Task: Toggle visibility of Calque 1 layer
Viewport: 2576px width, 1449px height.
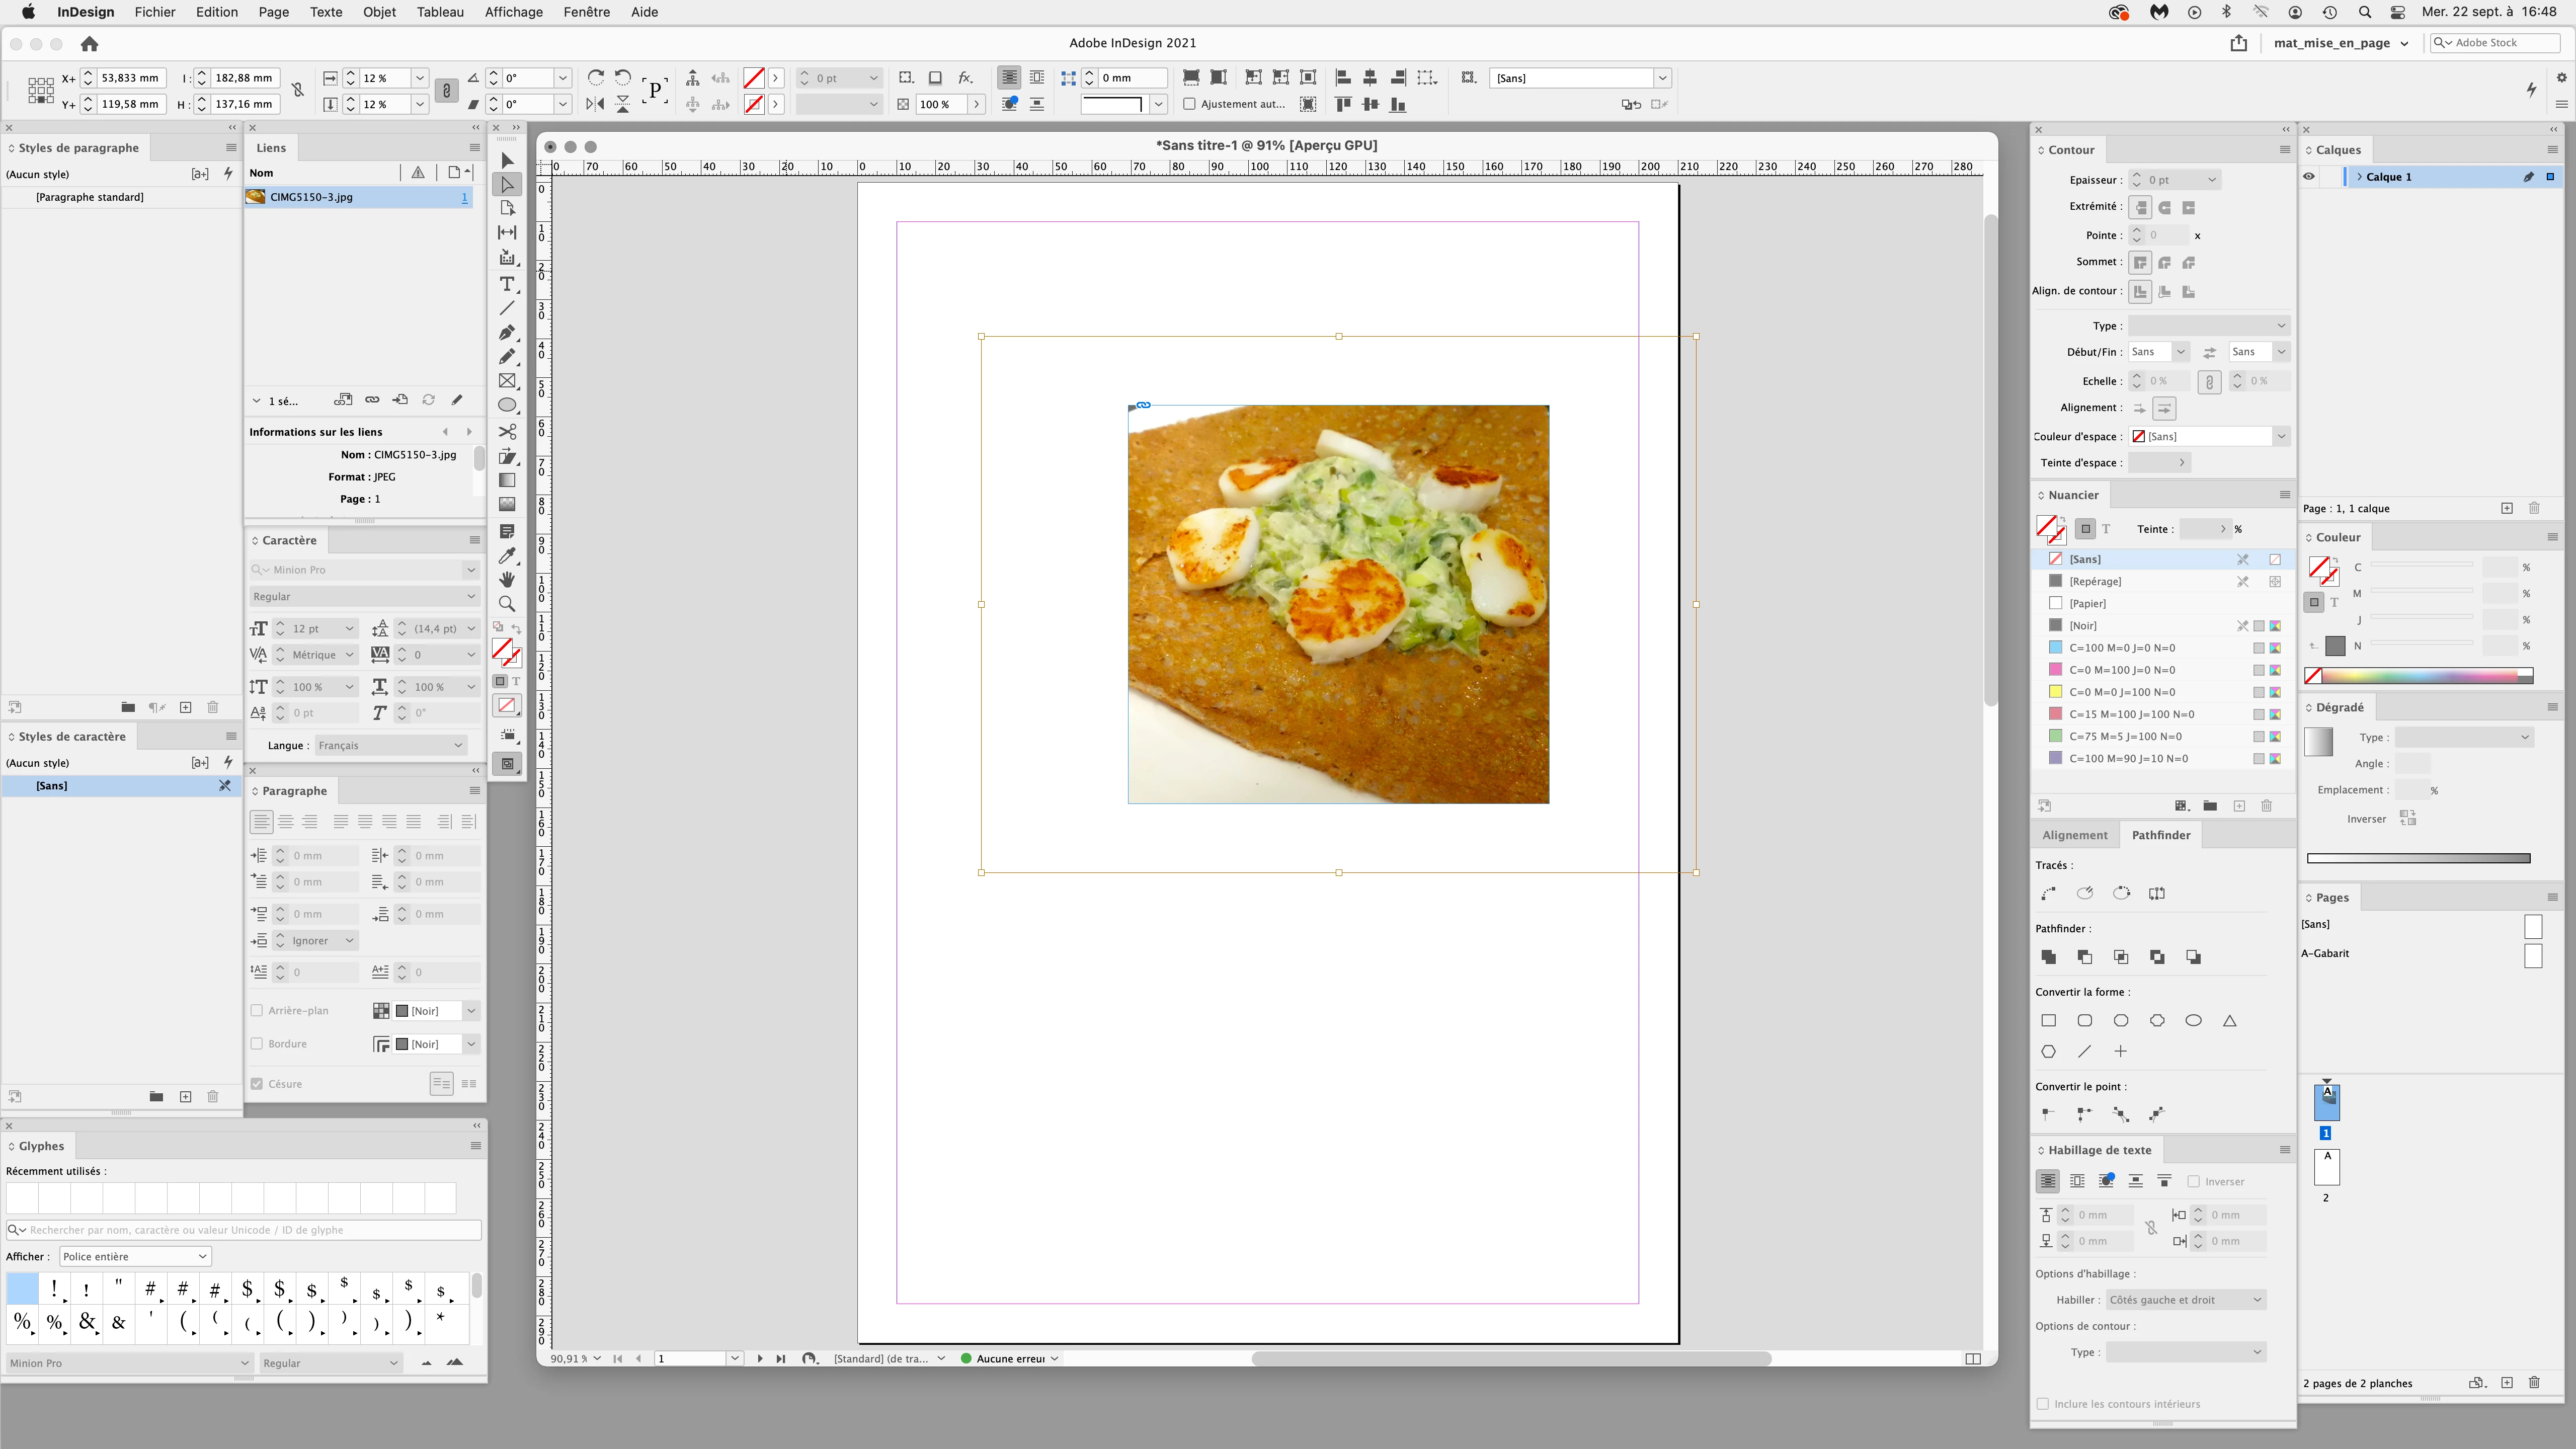Action: tap(2309, 177)
